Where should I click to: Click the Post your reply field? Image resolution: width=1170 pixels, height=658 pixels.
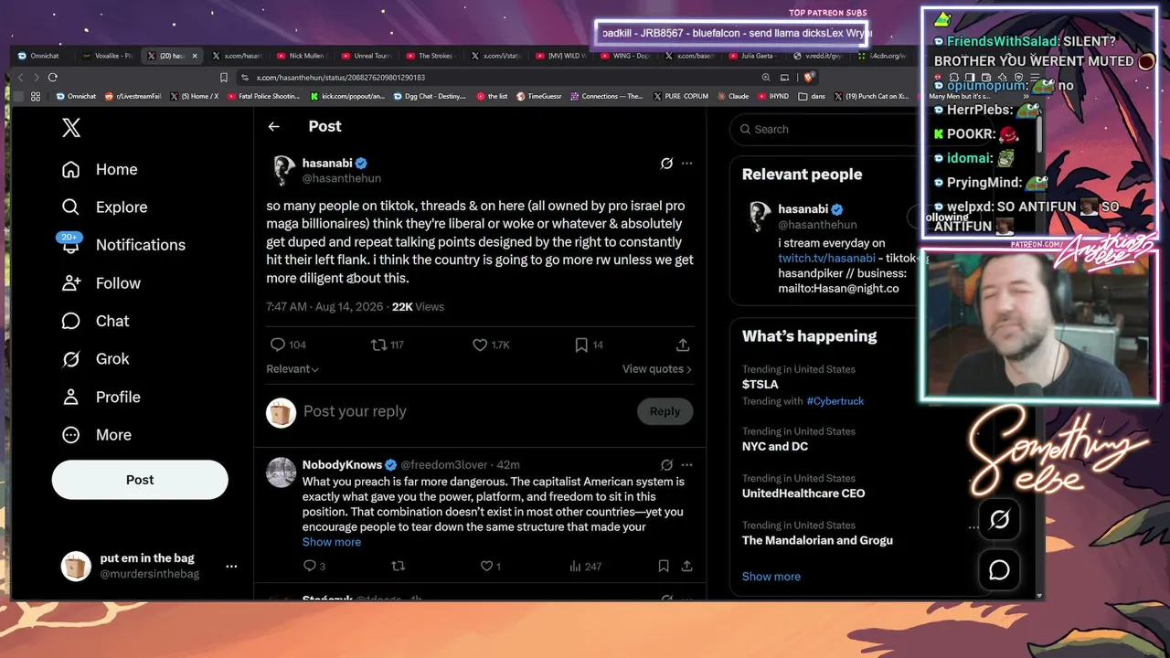(464, 411)
